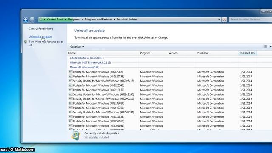
Task: Select Update for Microsoft Windows (KB2709981)
Action: (99, 126)
